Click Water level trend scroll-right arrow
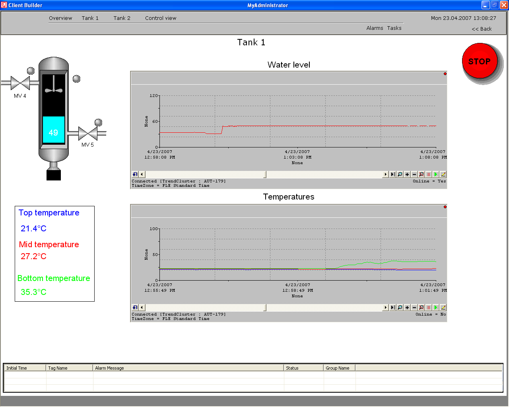The width and height of the screenshot is (509, 407). pos(385,174)
